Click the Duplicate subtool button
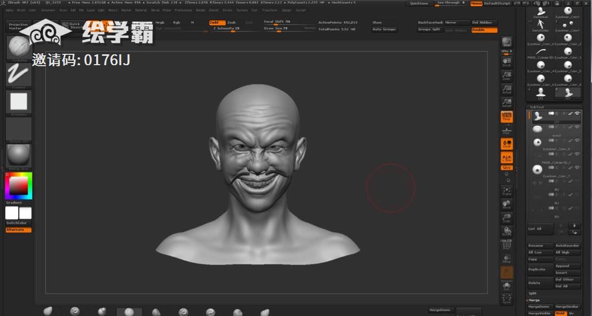Image resolution: width=592 pixels, height=316 pixels. 540,269
